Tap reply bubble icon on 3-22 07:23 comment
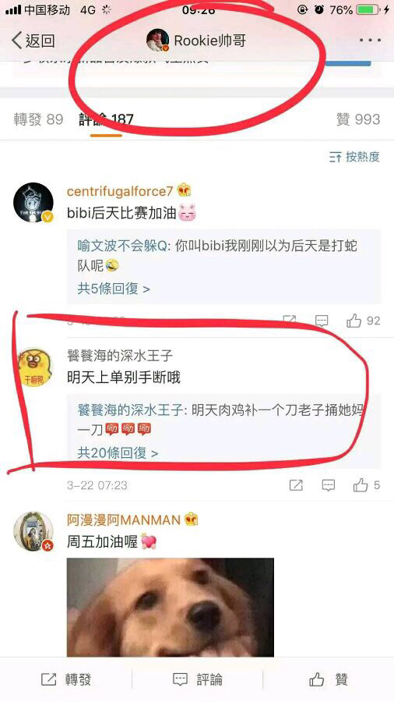 click(x=329, y=485)
